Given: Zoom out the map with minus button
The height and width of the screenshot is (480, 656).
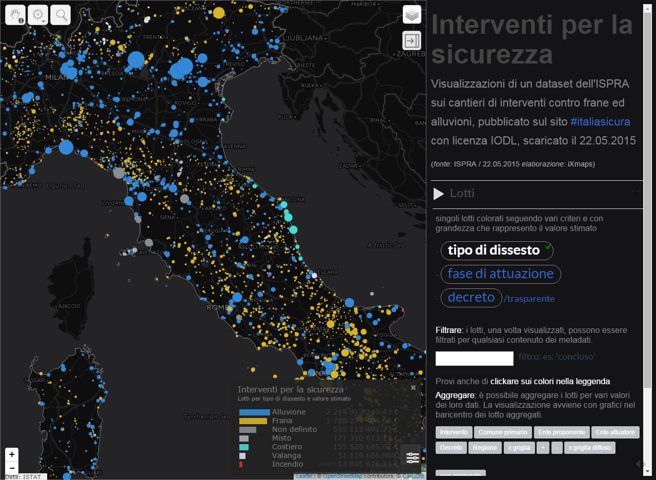Looking at the screenshot, I should click(x=12, y=468).
